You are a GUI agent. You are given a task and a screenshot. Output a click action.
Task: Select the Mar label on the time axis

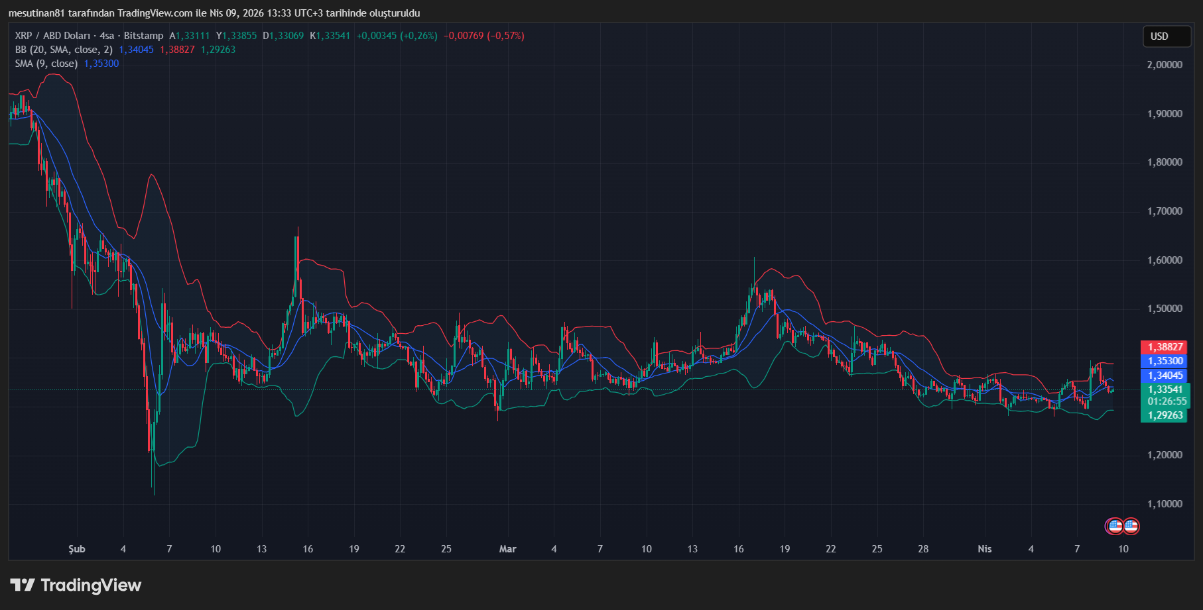tap(507, 549)
